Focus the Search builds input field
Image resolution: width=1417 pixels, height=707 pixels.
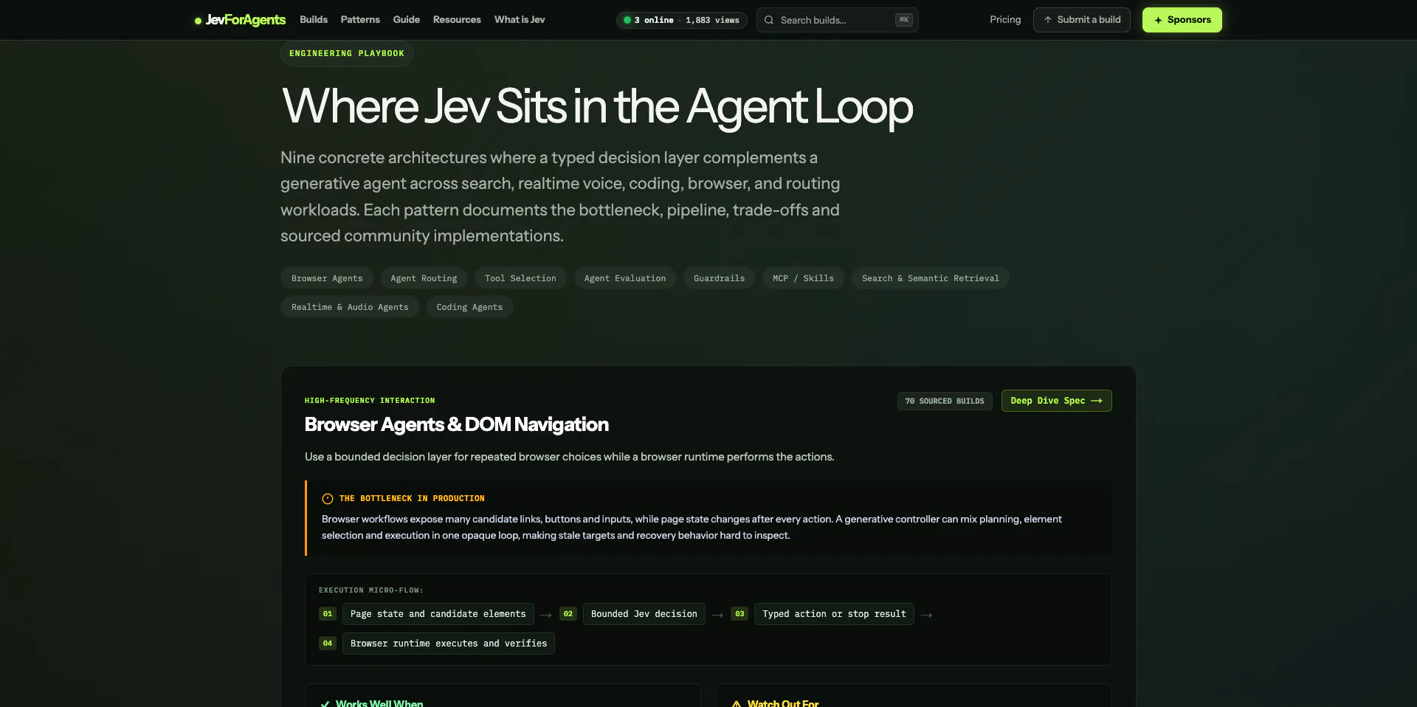[x=838, y=20]
